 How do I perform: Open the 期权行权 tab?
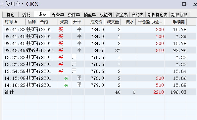point(179,15)
